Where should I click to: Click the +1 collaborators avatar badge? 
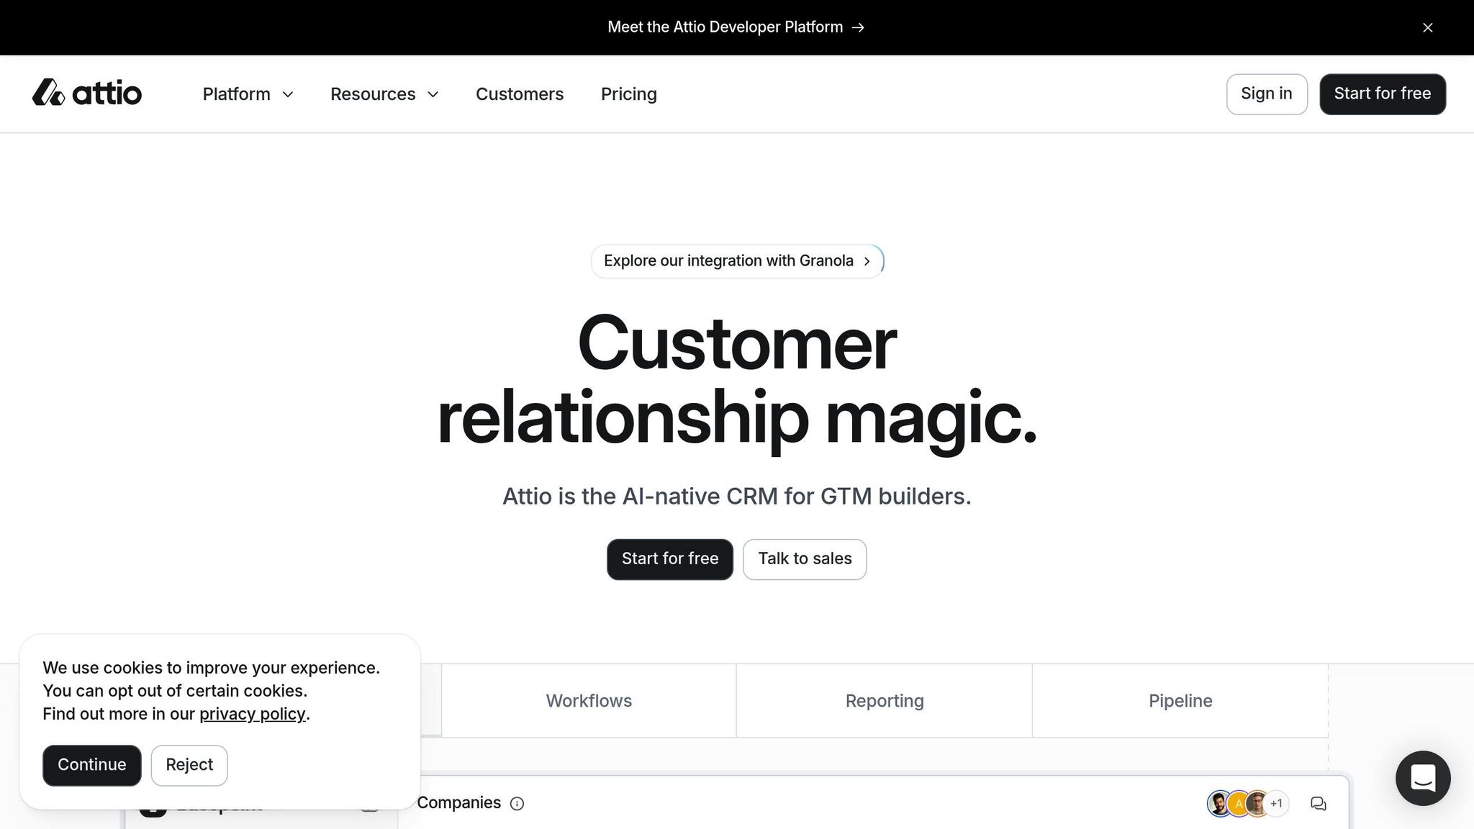(1276, 804)
